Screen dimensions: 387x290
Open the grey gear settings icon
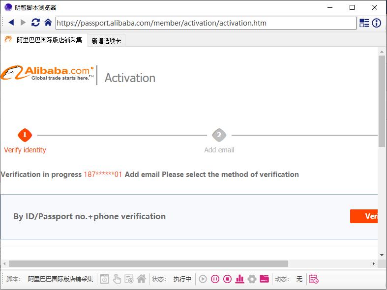(x=252, y=279)
